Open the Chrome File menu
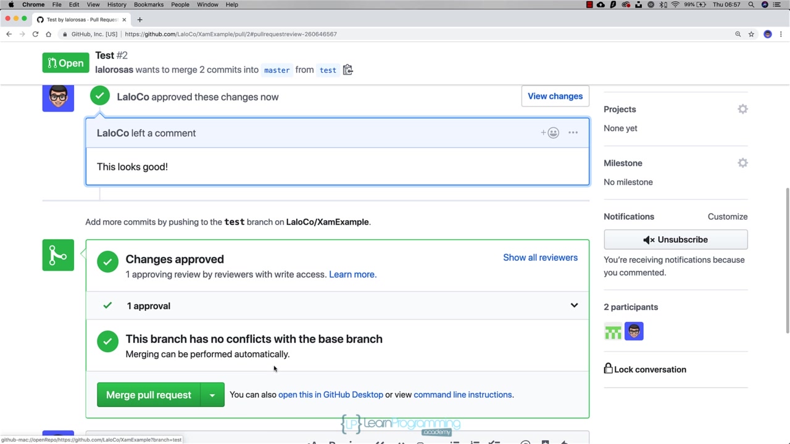 point(57,4)
